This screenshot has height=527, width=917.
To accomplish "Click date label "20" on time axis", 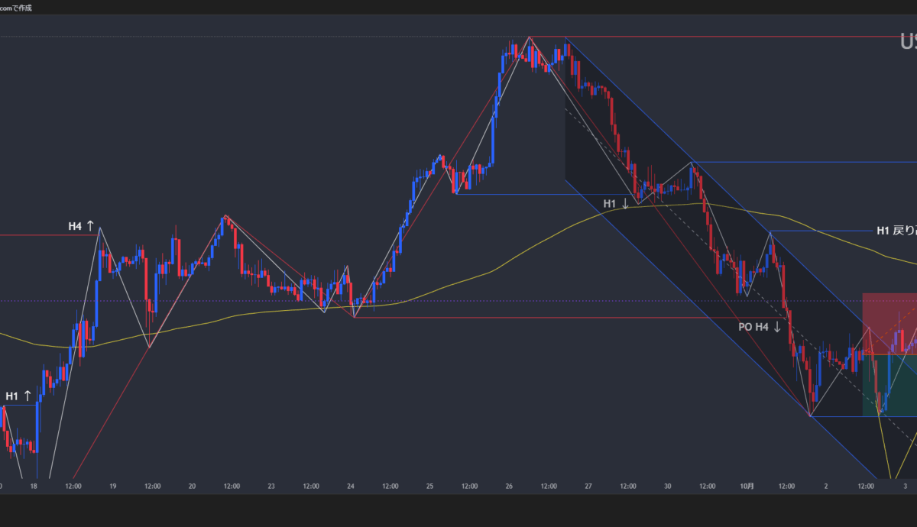I will click(x=192, y=486).
